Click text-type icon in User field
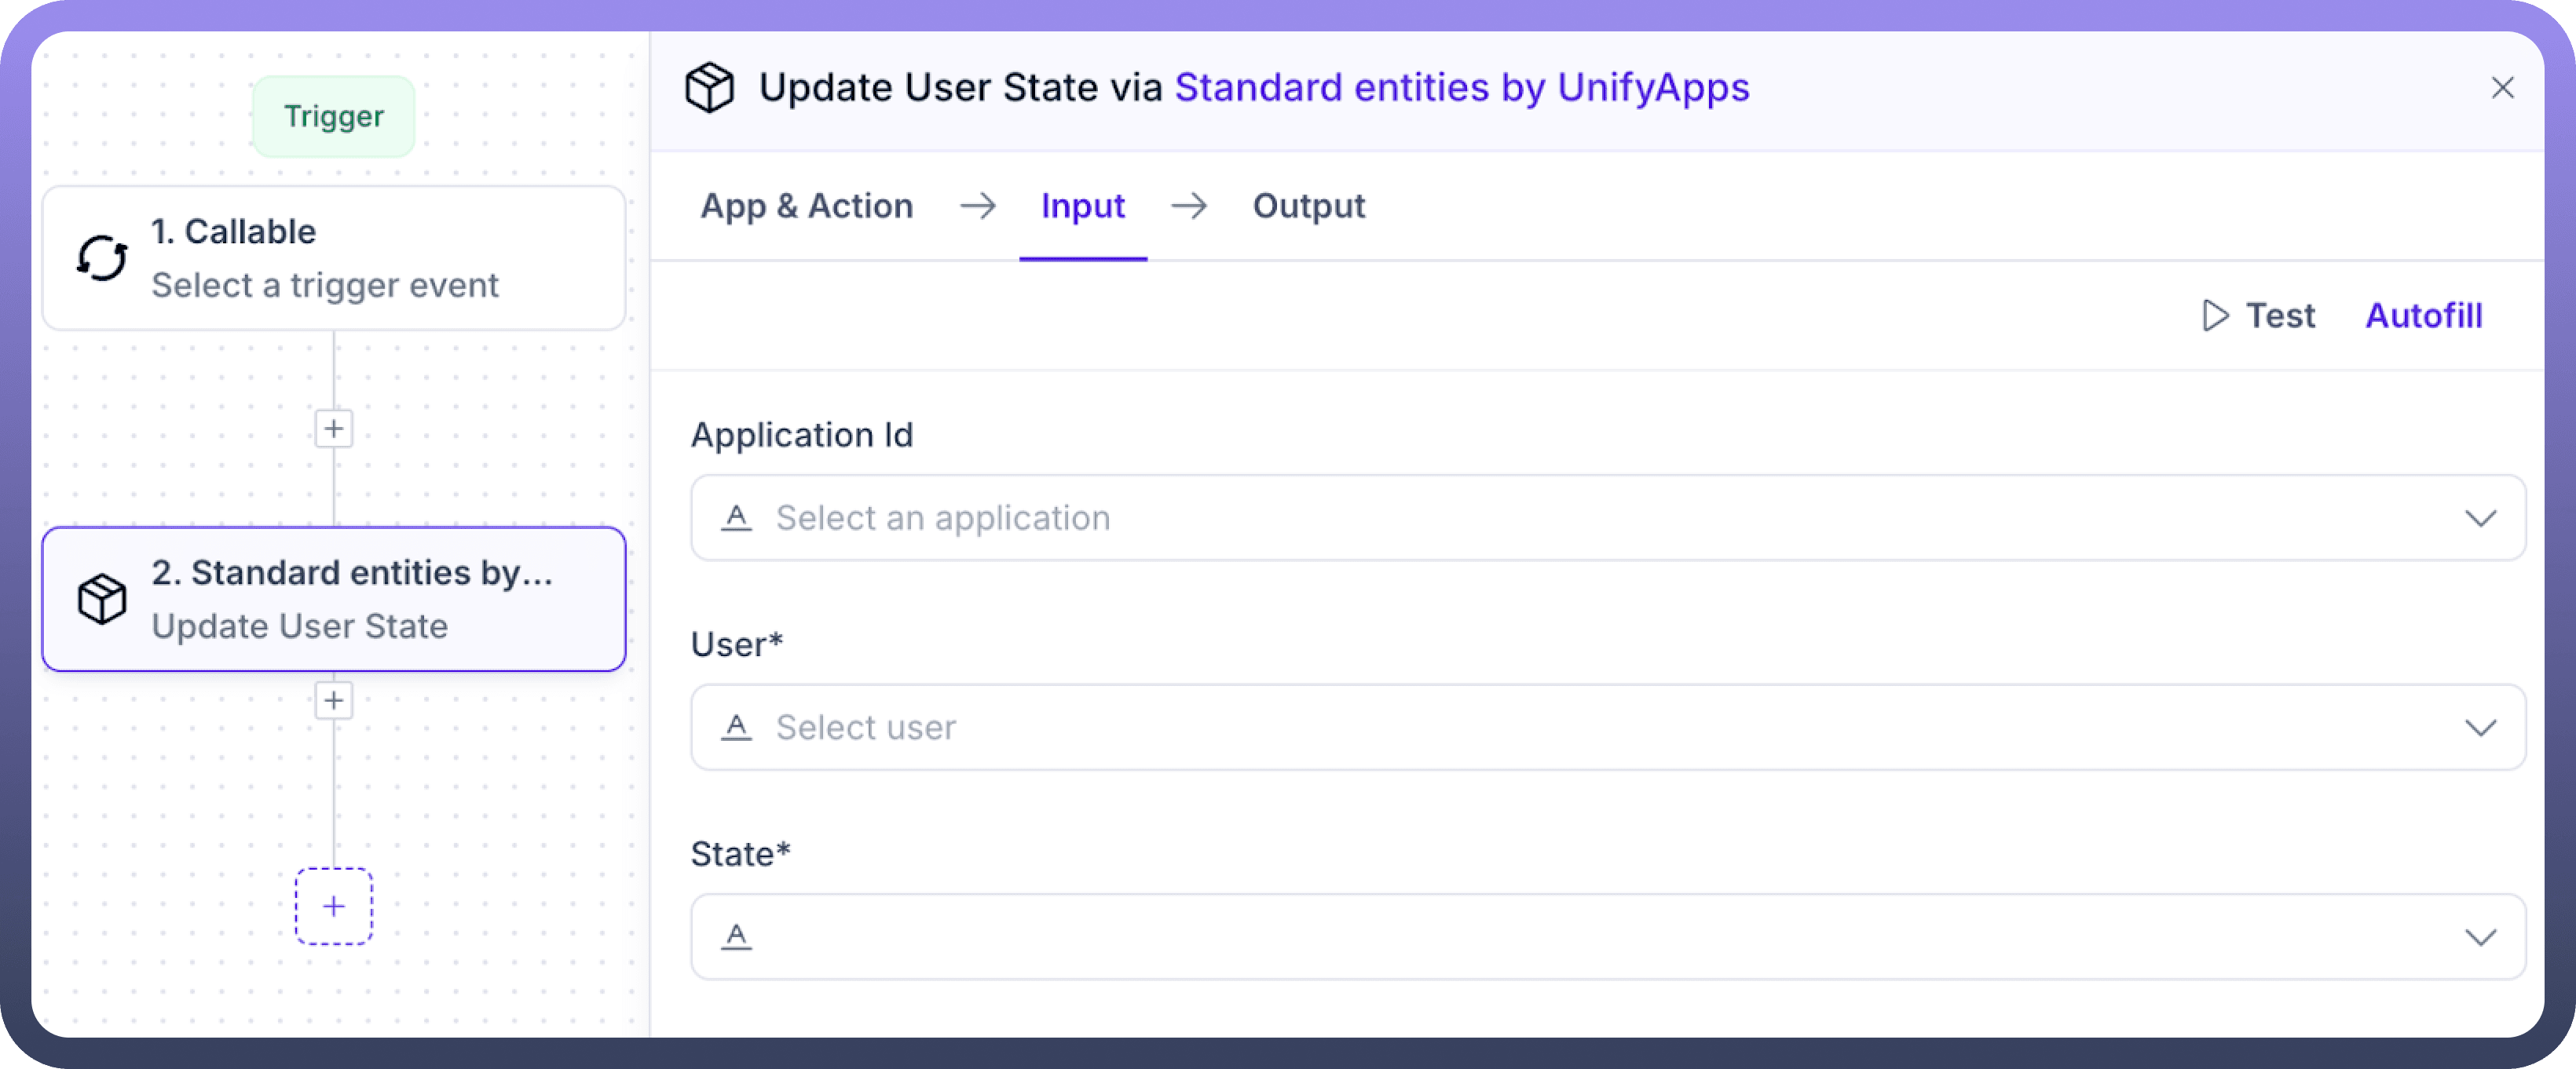 click(x=737, y=728)
